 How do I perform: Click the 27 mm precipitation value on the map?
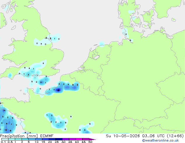pos(59,90)
